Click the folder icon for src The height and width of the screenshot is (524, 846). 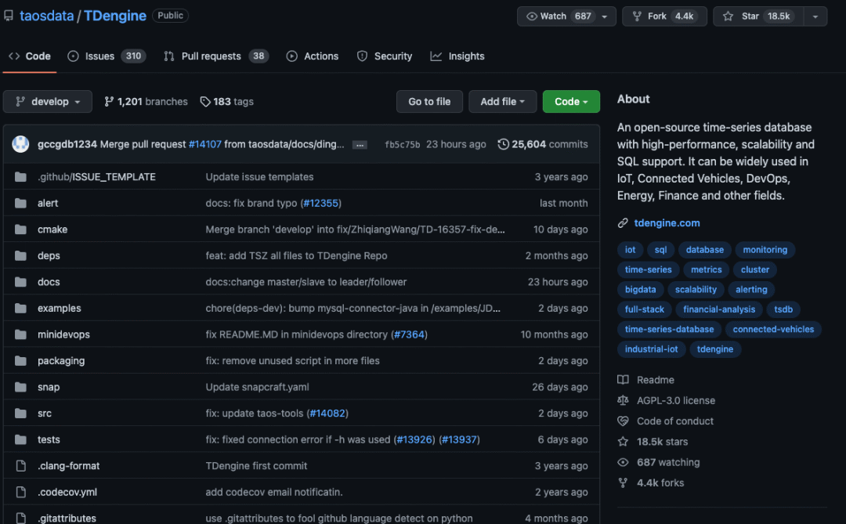(x=20, y=413)
